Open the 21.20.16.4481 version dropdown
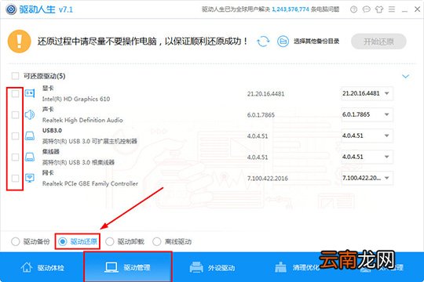Image resolution: width=424 pixels, height=282 pixels. [367, 93]
